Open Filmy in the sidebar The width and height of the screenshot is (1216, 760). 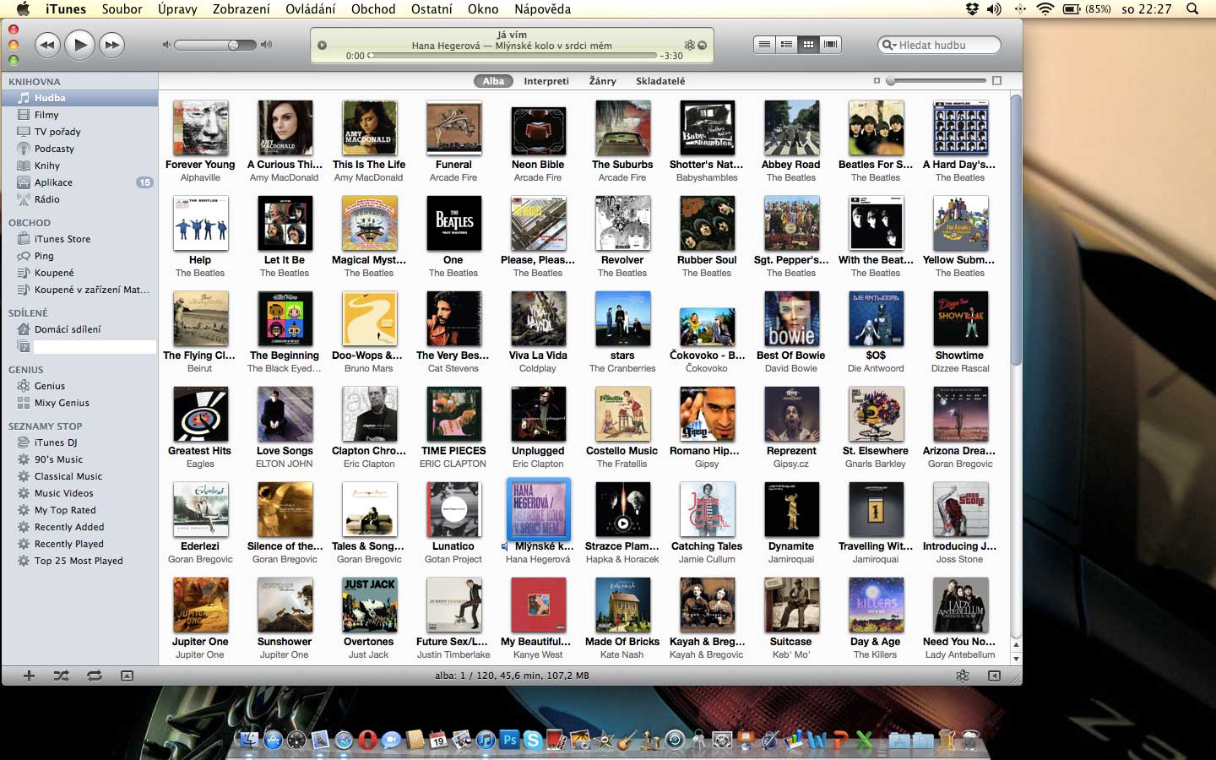(x=79, y=115)
